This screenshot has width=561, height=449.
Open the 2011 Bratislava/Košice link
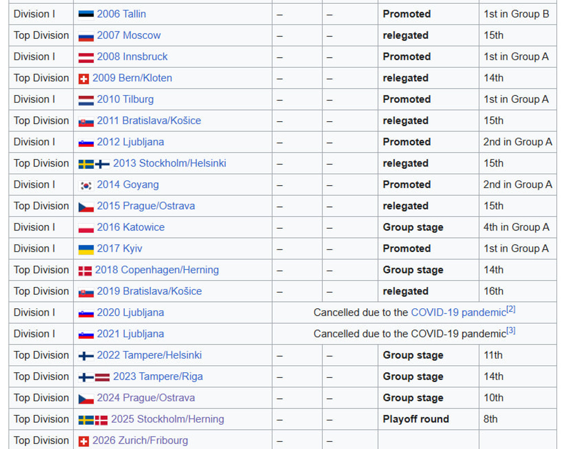coord(149,121)
